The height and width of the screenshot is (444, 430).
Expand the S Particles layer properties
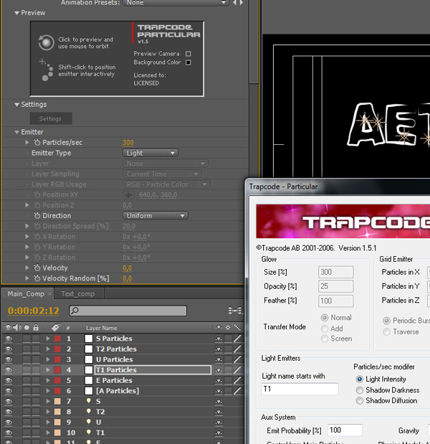click(x=48, y=339)
